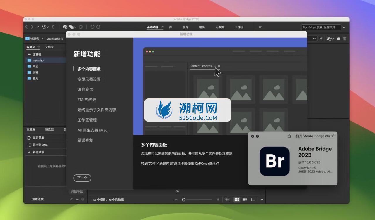Open the recent files clock dropdown
The width and height of the screenshot is (375, 220).
click(45, 27)
